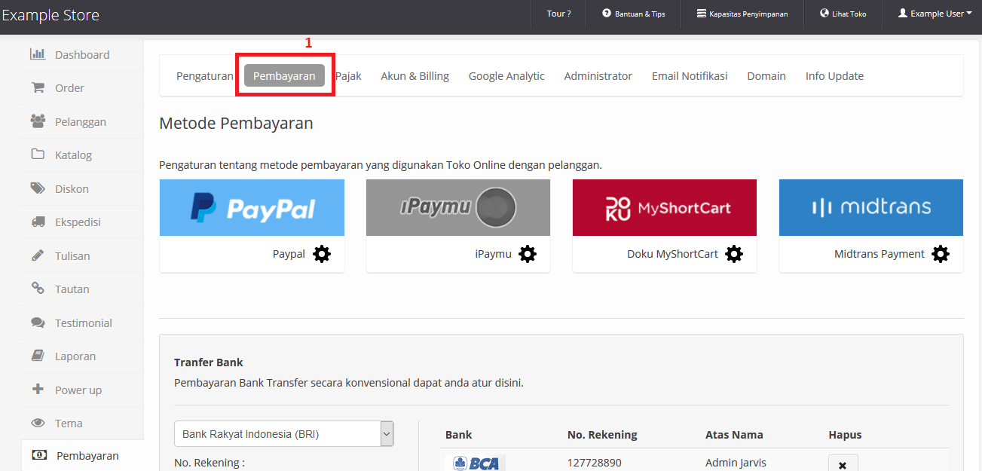Open the Bank Rakyat Indonesia (BRI) dropdown
Screen dimensions: 982x471
[x=284, y=434]
